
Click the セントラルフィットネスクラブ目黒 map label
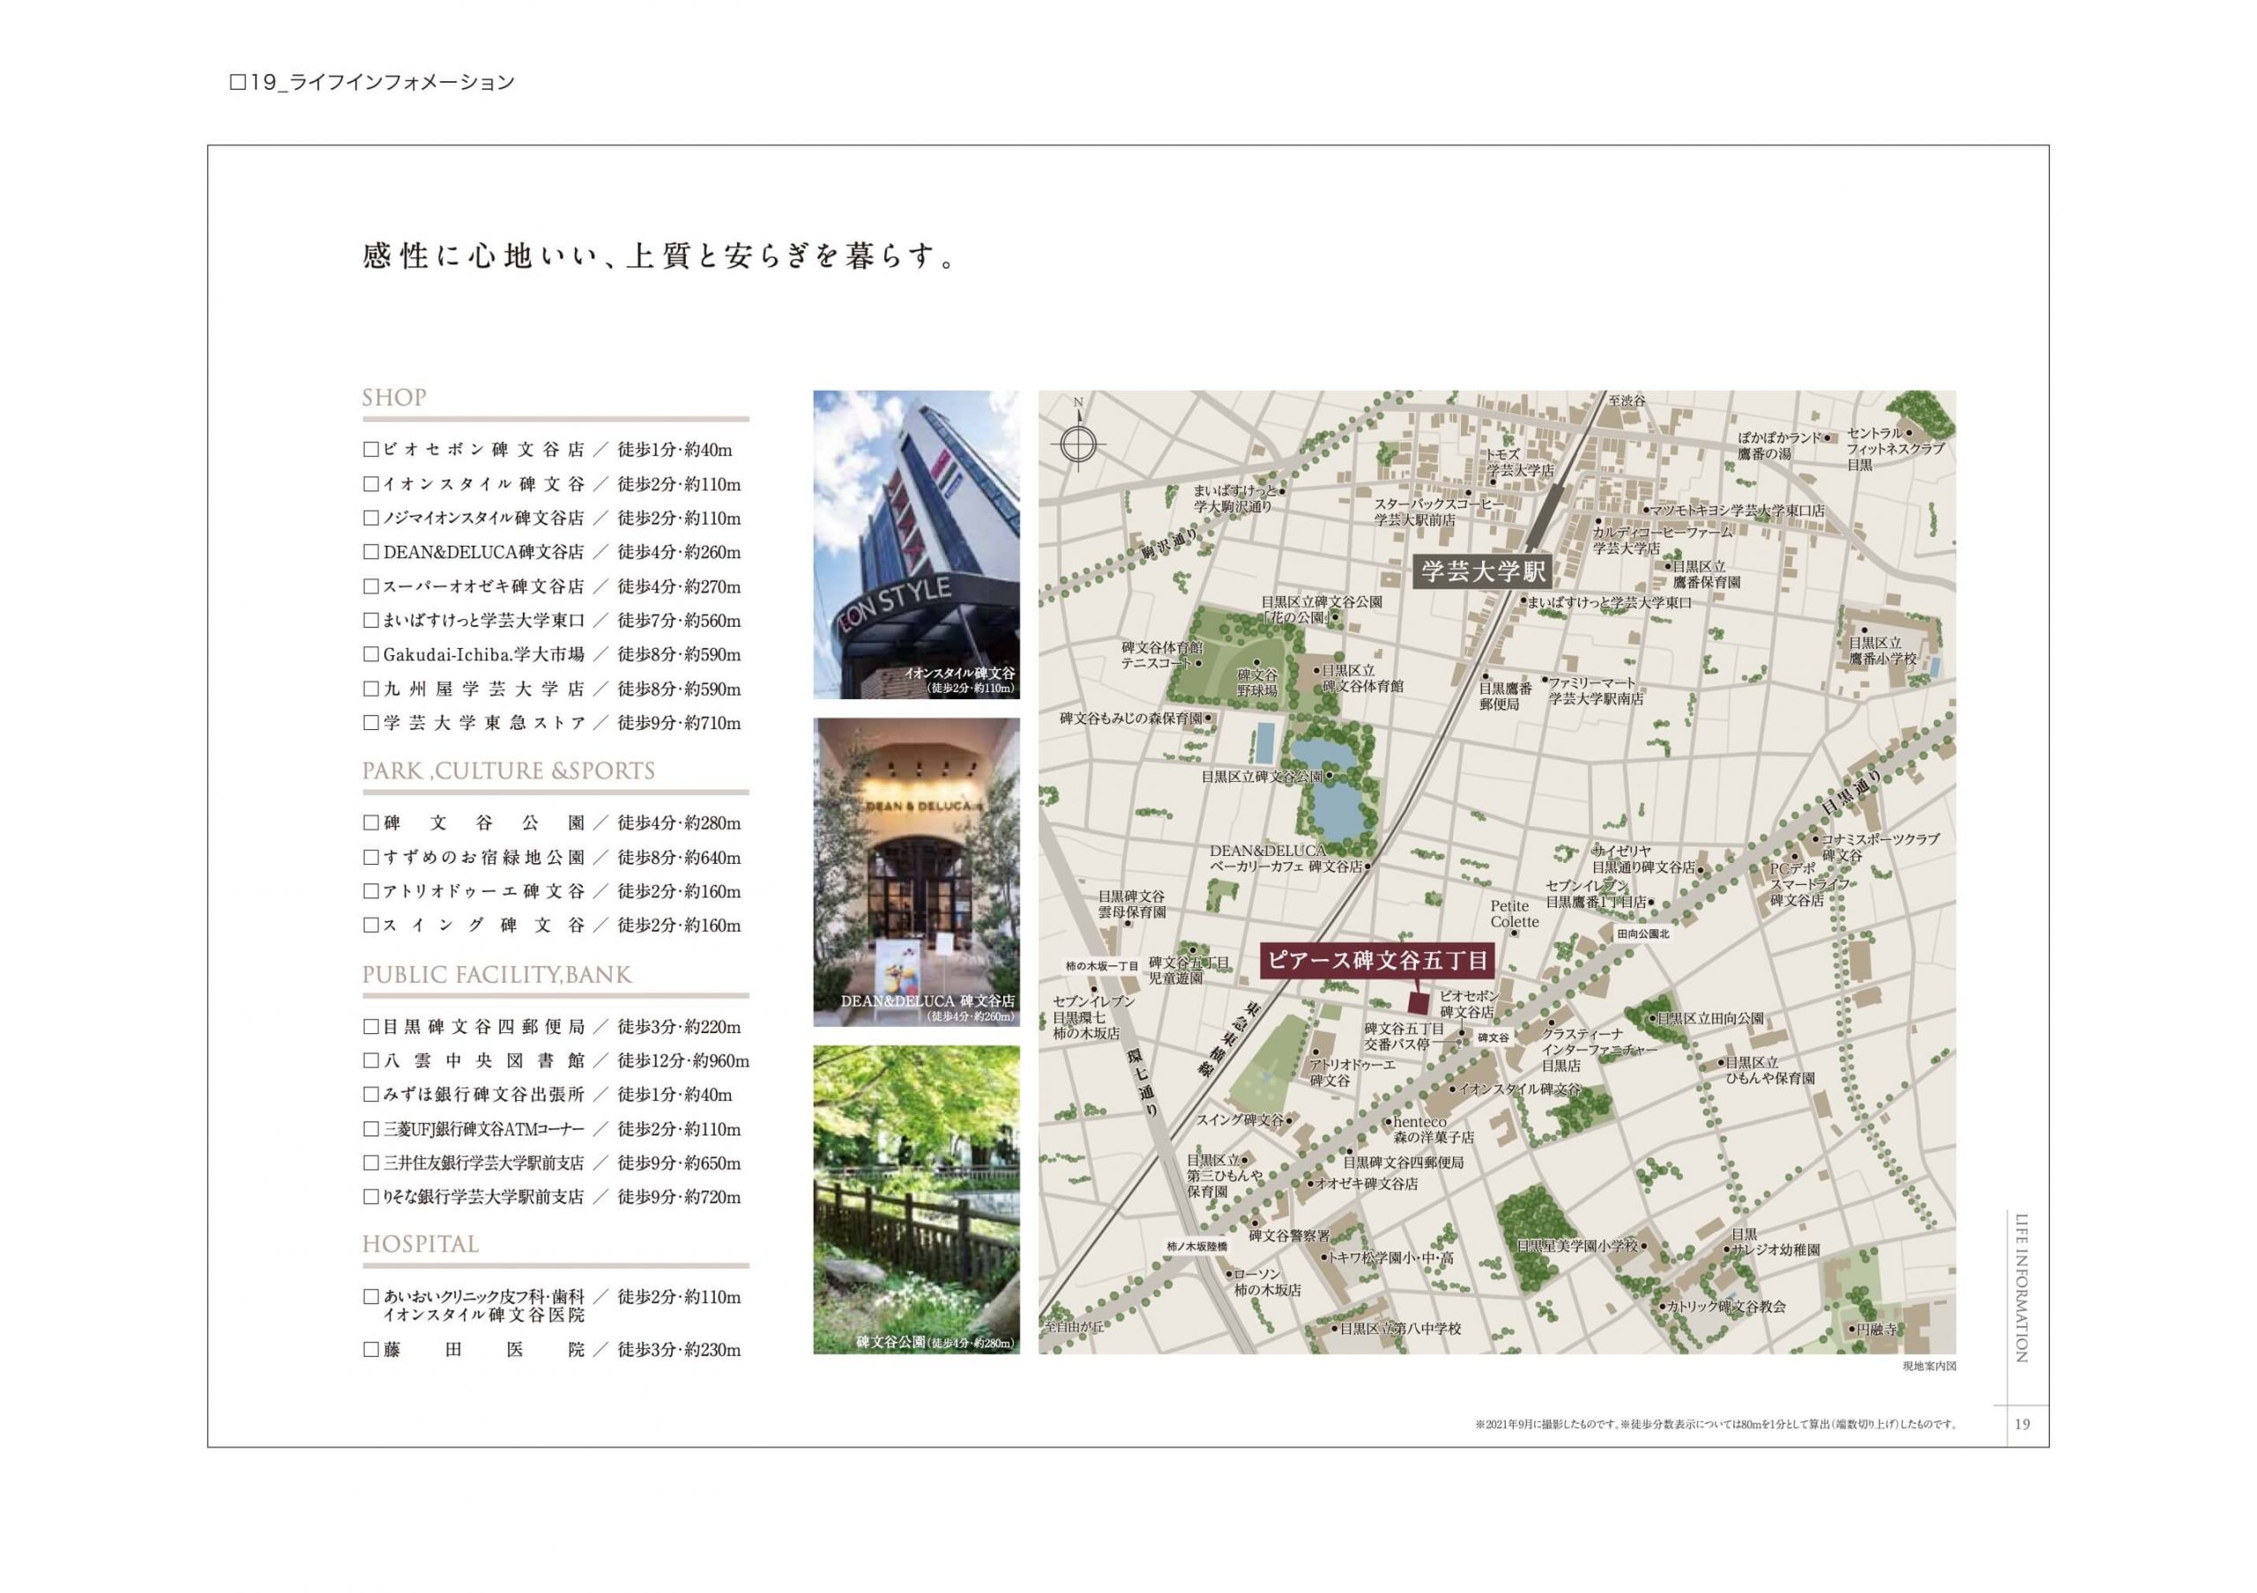click(1895, 449)
